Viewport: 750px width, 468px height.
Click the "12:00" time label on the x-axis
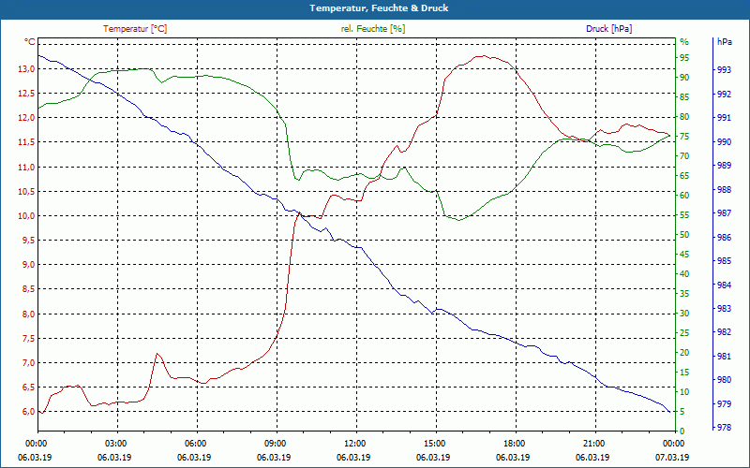click(354, 443)
